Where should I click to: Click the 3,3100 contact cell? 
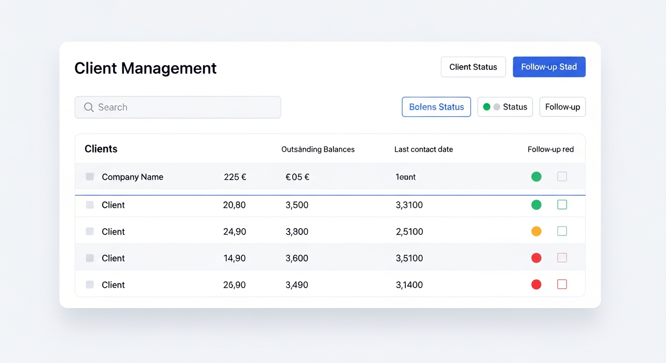tap(409, 205)
